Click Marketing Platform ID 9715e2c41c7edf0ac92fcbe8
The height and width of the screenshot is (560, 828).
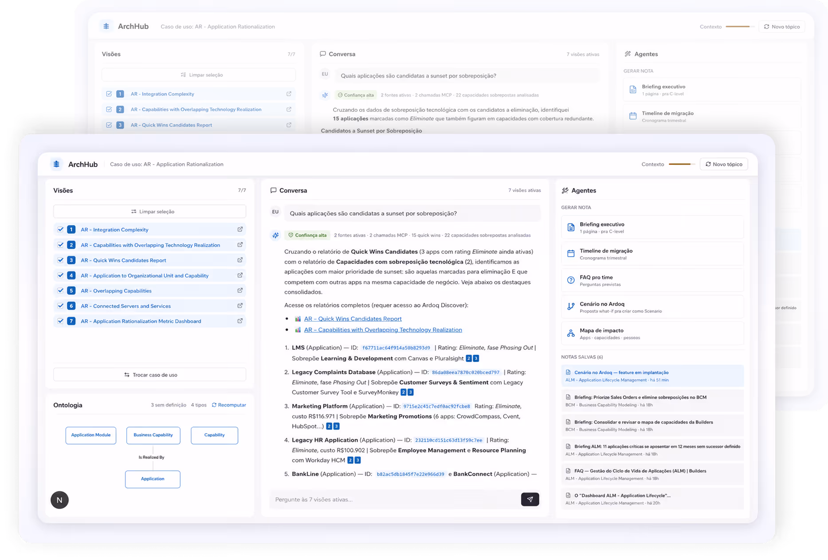click(436, 406)
